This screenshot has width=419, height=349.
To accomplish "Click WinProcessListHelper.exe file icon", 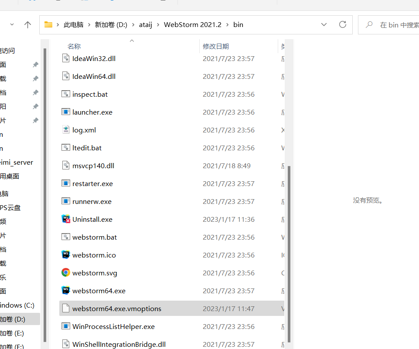I will pyautogui.click(x=66, y=326).
